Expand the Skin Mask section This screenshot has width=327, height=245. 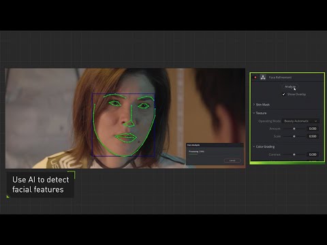click(261, 105)
